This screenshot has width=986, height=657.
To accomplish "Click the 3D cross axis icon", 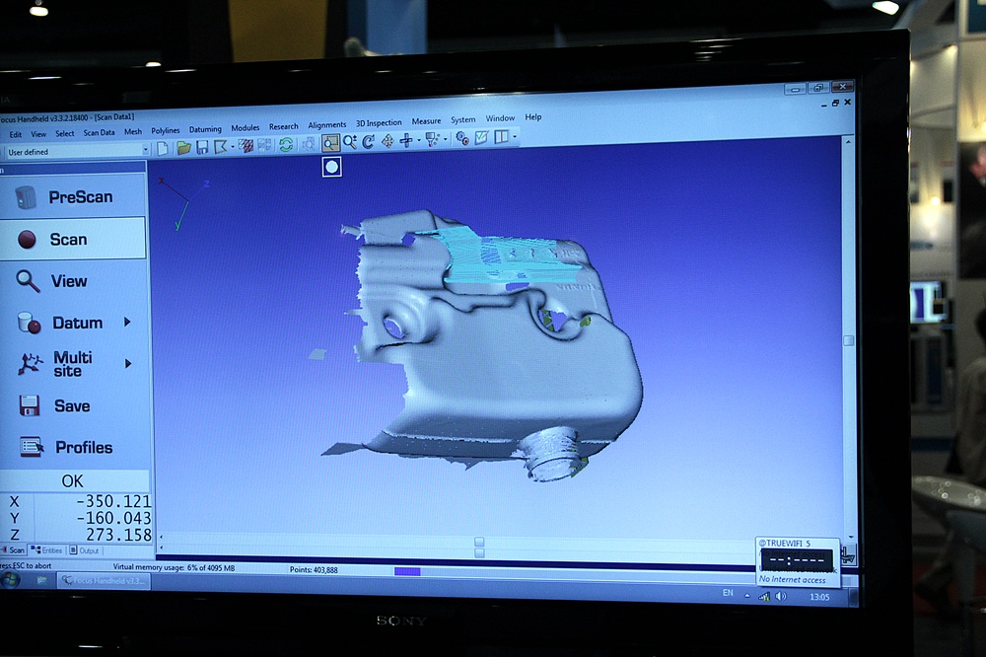I will point(406,140).
